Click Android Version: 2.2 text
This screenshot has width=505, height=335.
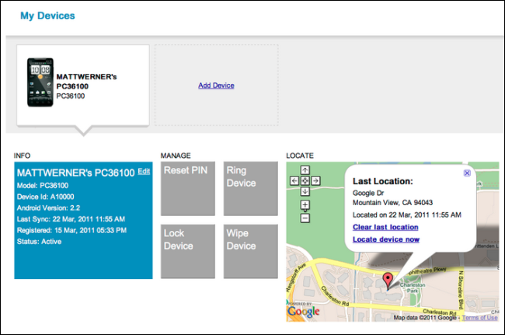[48, 208]
